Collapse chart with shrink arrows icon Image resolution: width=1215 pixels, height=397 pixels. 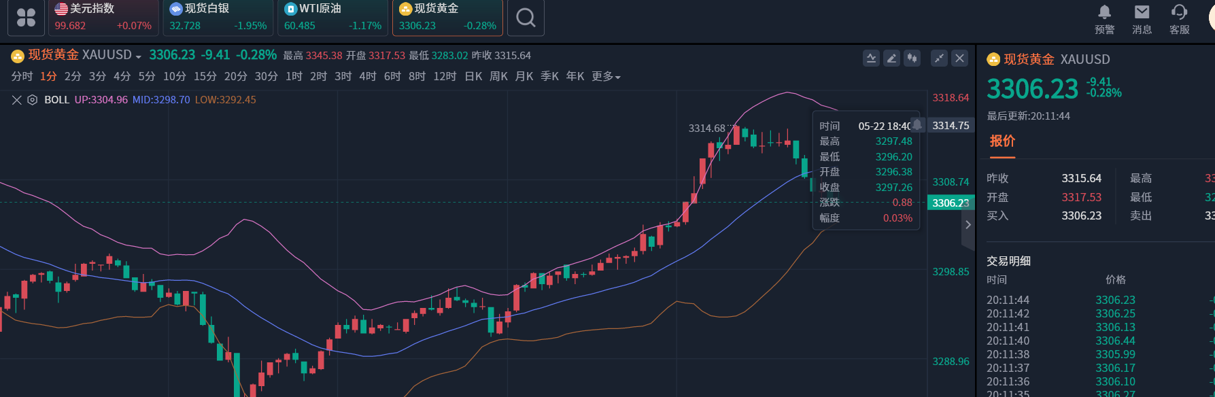(939, 58)
